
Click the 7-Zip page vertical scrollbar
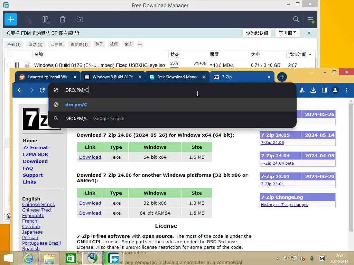(x=351, y=167)
